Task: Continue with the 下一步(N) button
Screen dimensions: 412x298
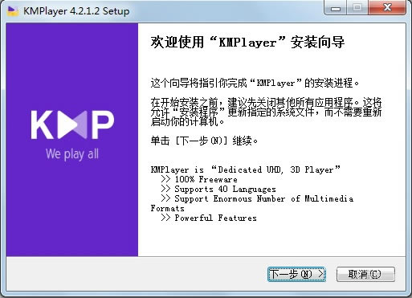Action: (296, 274)
